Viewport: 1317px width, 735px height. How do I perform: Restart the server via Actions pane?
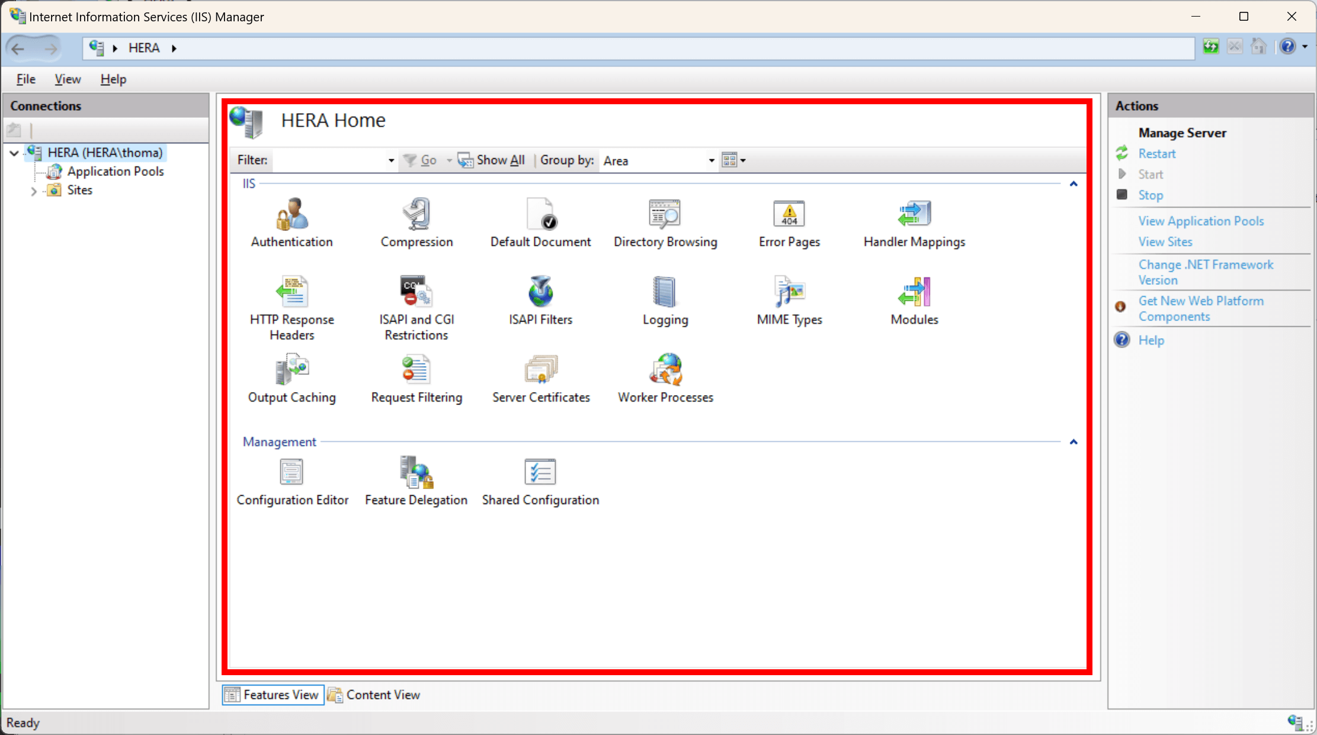pyautogui.click(x=1156, y=153)
